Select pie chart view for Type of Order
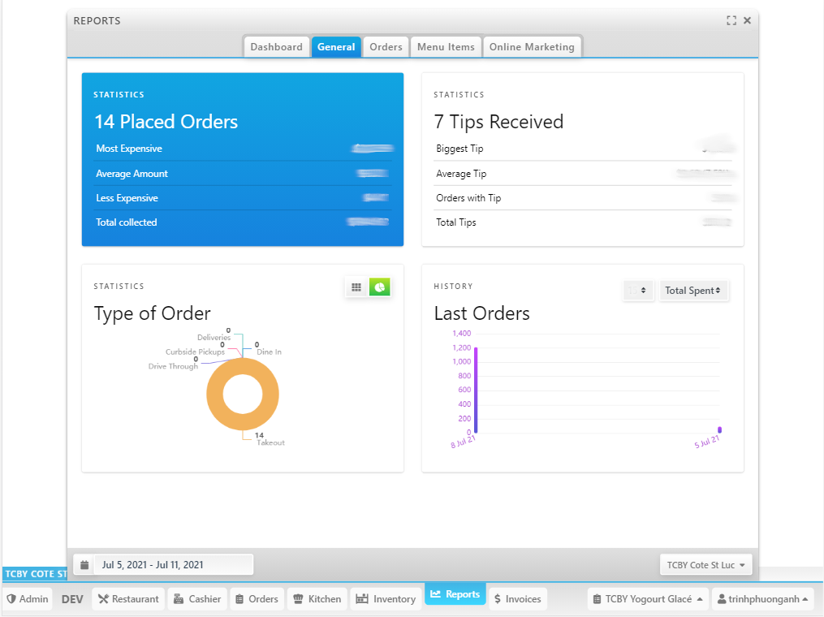This screenshot has width=824, height=617. [x=379, y=287]
